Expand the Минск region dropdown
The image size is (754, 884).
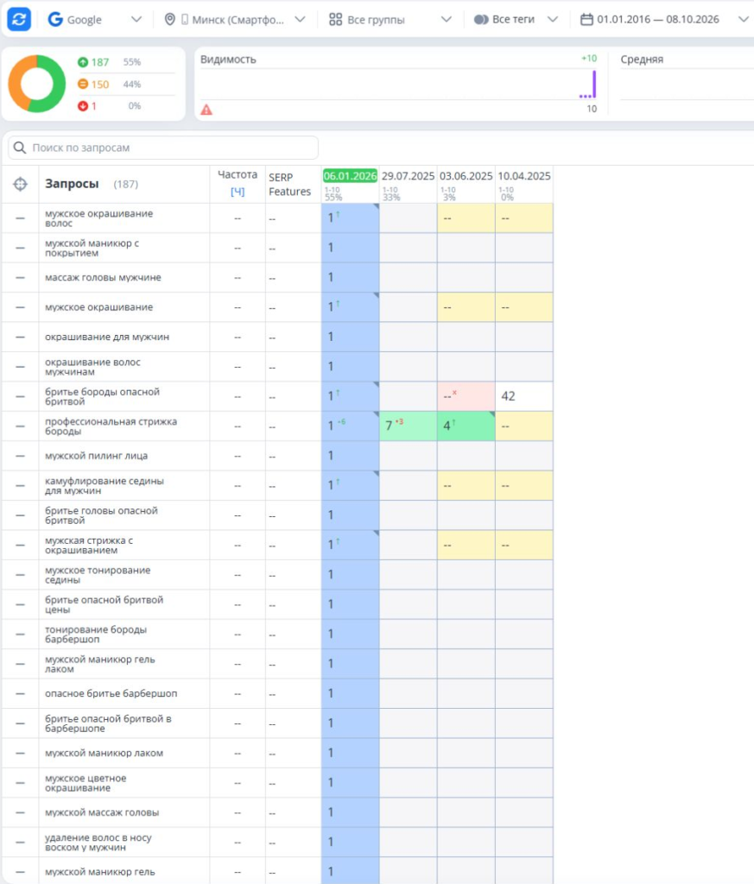300,19
